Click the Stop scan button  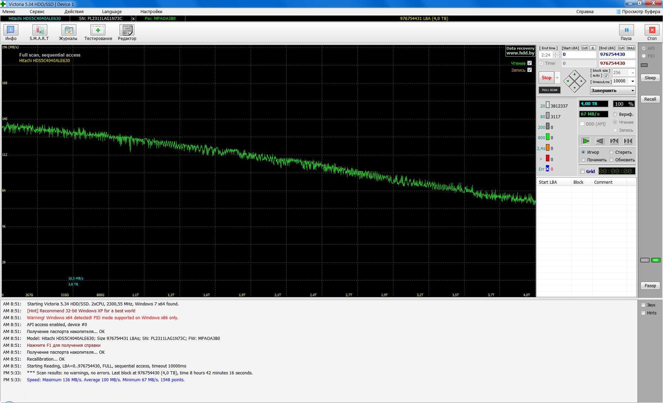click(546, 78)
